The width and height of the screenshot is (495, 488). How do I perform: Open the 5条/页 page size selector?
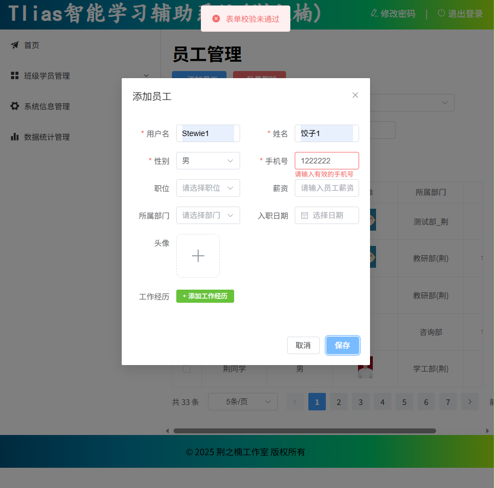point(242,402)
